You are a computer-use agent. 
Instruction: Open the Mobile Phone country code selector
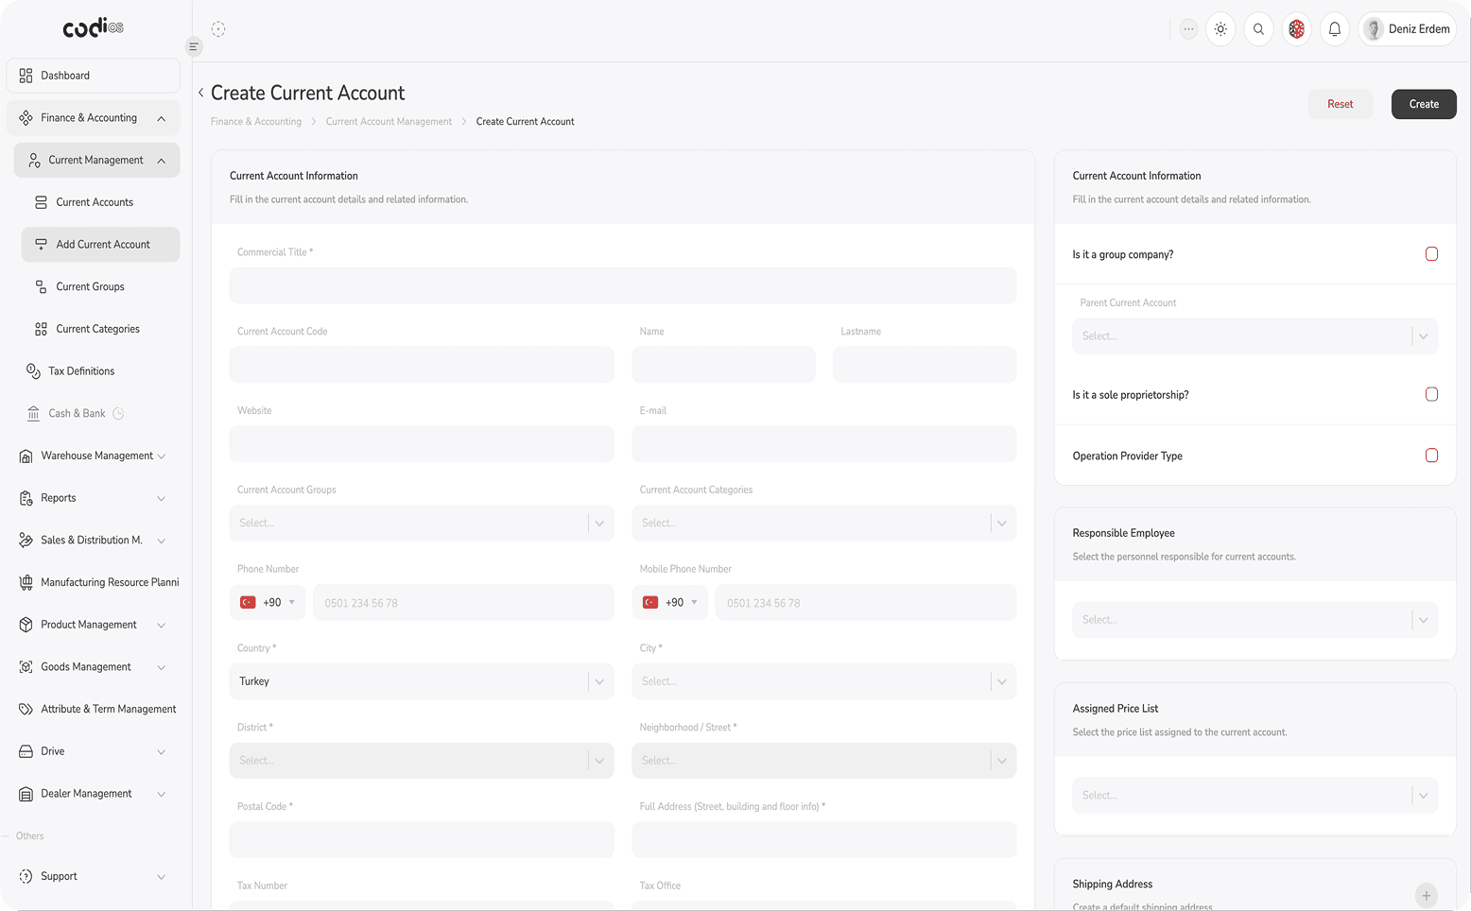point(670,603)
